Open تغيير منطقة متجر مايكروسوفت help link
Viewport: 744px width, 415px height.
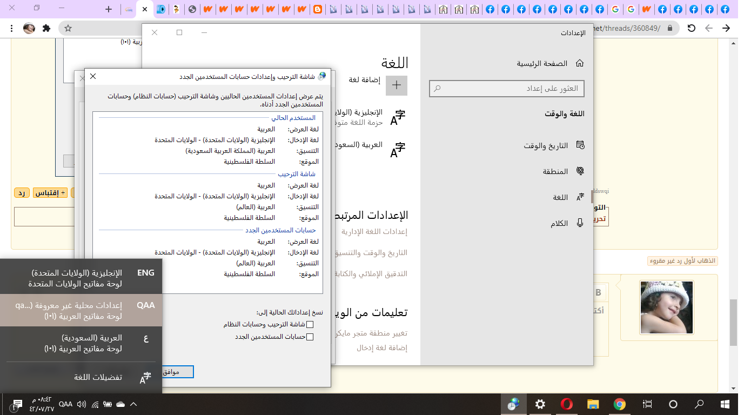[x=372, y=333]
